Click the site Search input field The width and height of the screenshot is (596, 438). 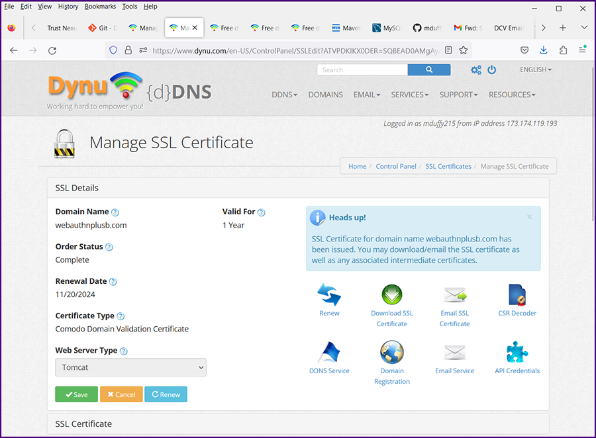362,69
